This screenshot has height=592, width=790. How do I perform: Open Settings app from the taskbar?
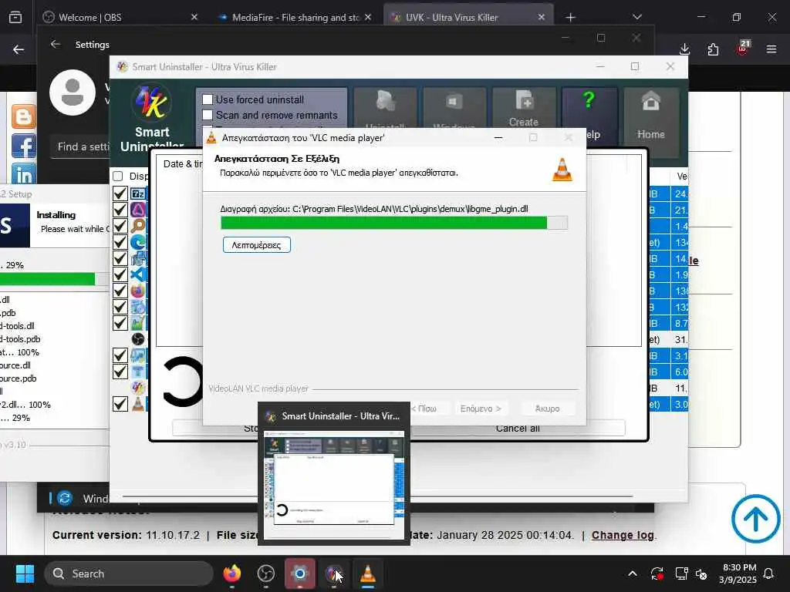point(300,573)
